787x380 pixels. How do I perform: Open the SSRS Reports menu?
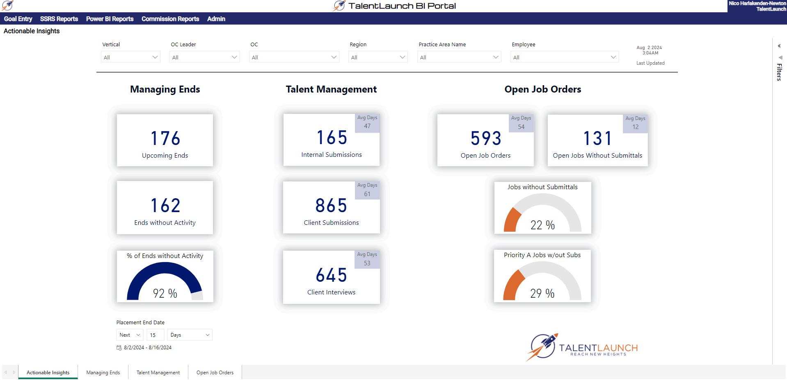59,19
